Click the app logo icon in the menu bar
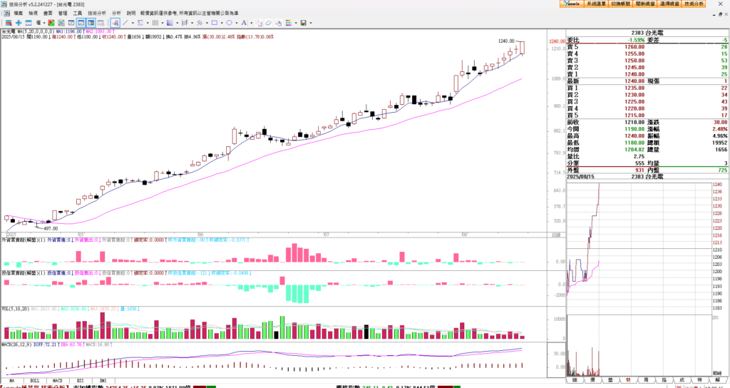The width and height of the screenshot is (730, 388). 6,13
